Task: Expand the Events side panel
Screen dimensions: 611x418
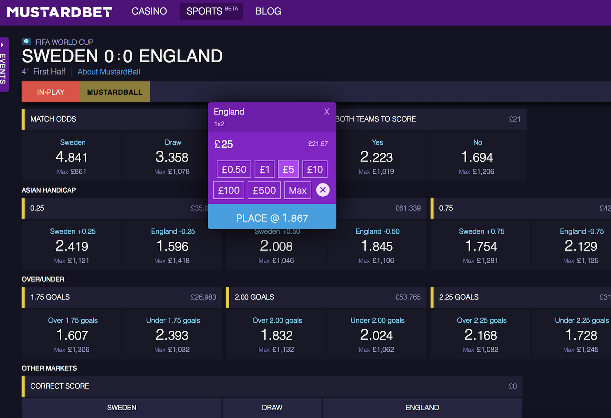Action: (x=4, y=64)
